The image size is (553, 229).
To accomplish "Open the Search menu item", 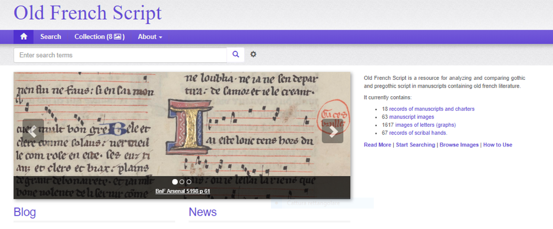I will pos(51,37).
